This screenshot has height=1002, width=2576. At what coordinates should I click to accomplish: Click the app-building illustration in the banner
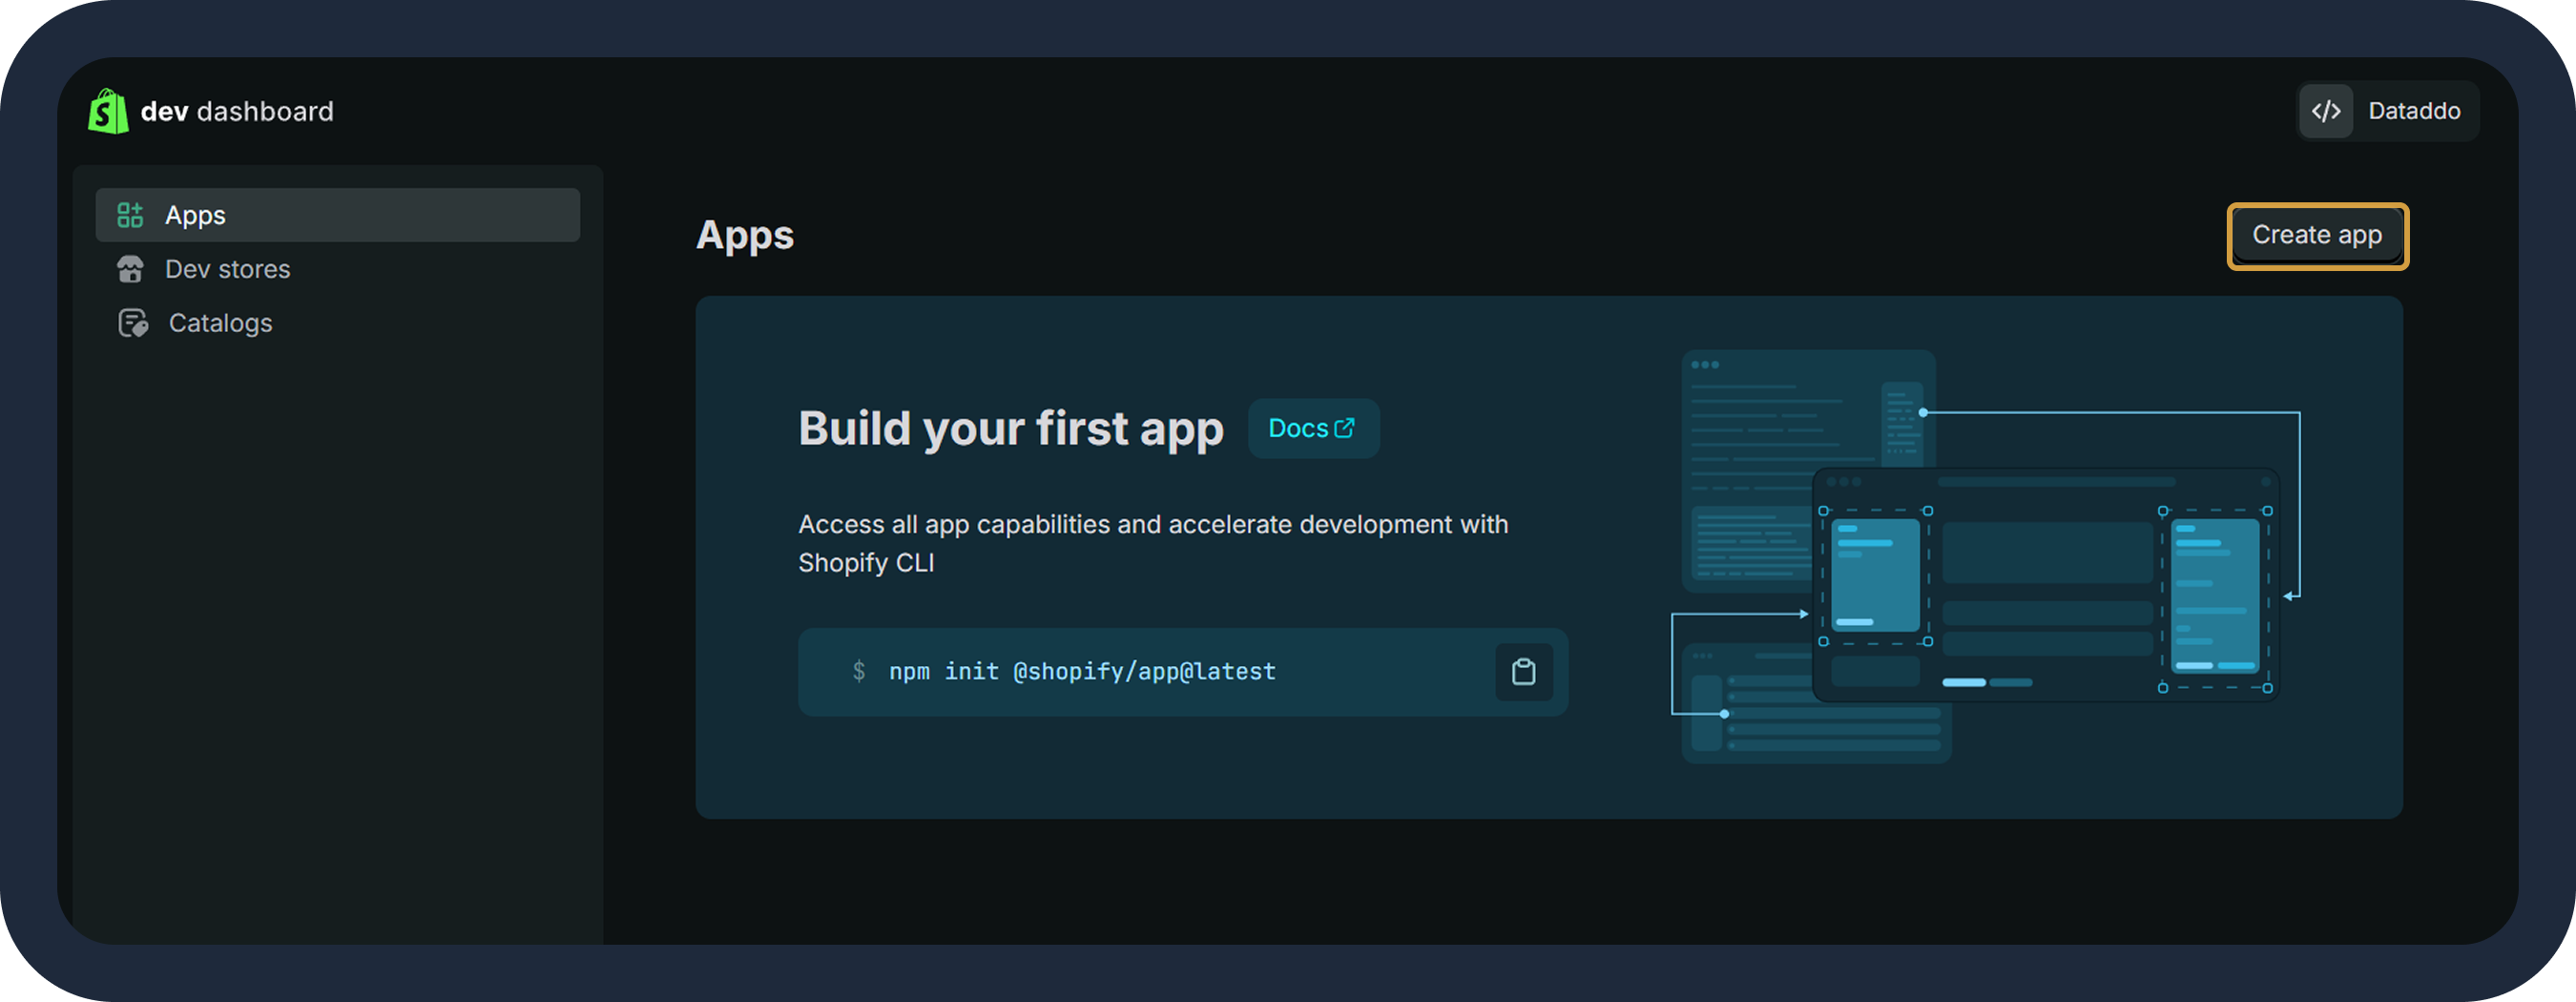pos(1990,555)
